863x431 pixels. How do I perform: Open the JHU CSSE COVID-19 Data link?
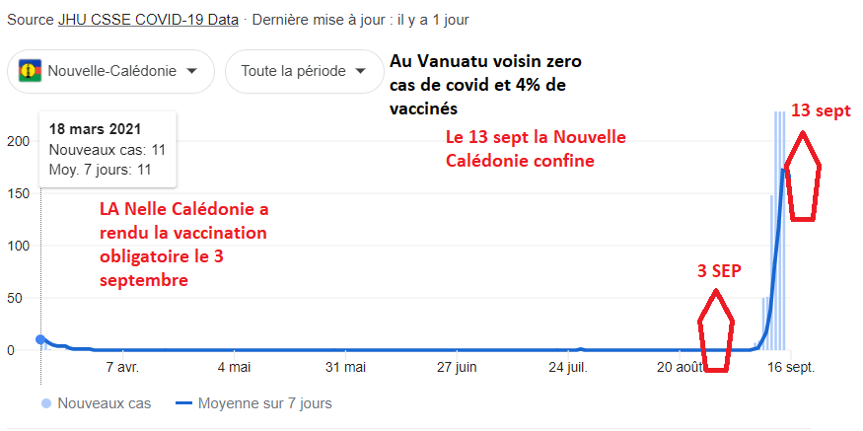(148, 21)
